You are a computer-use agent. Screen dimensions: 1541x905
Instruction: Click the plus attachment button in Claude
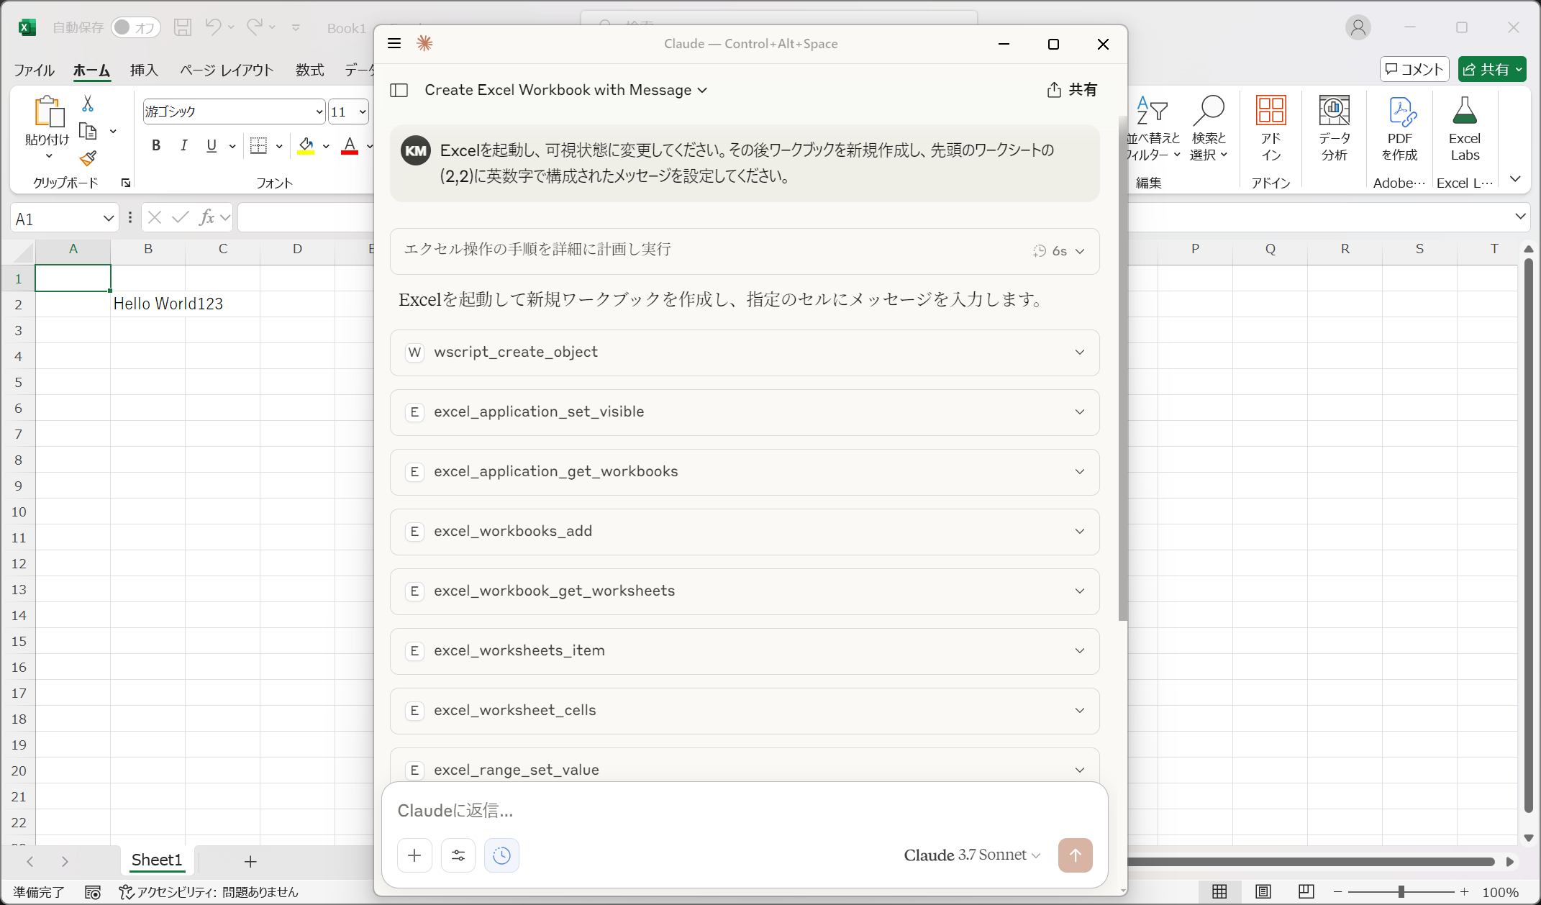point(414,855)
